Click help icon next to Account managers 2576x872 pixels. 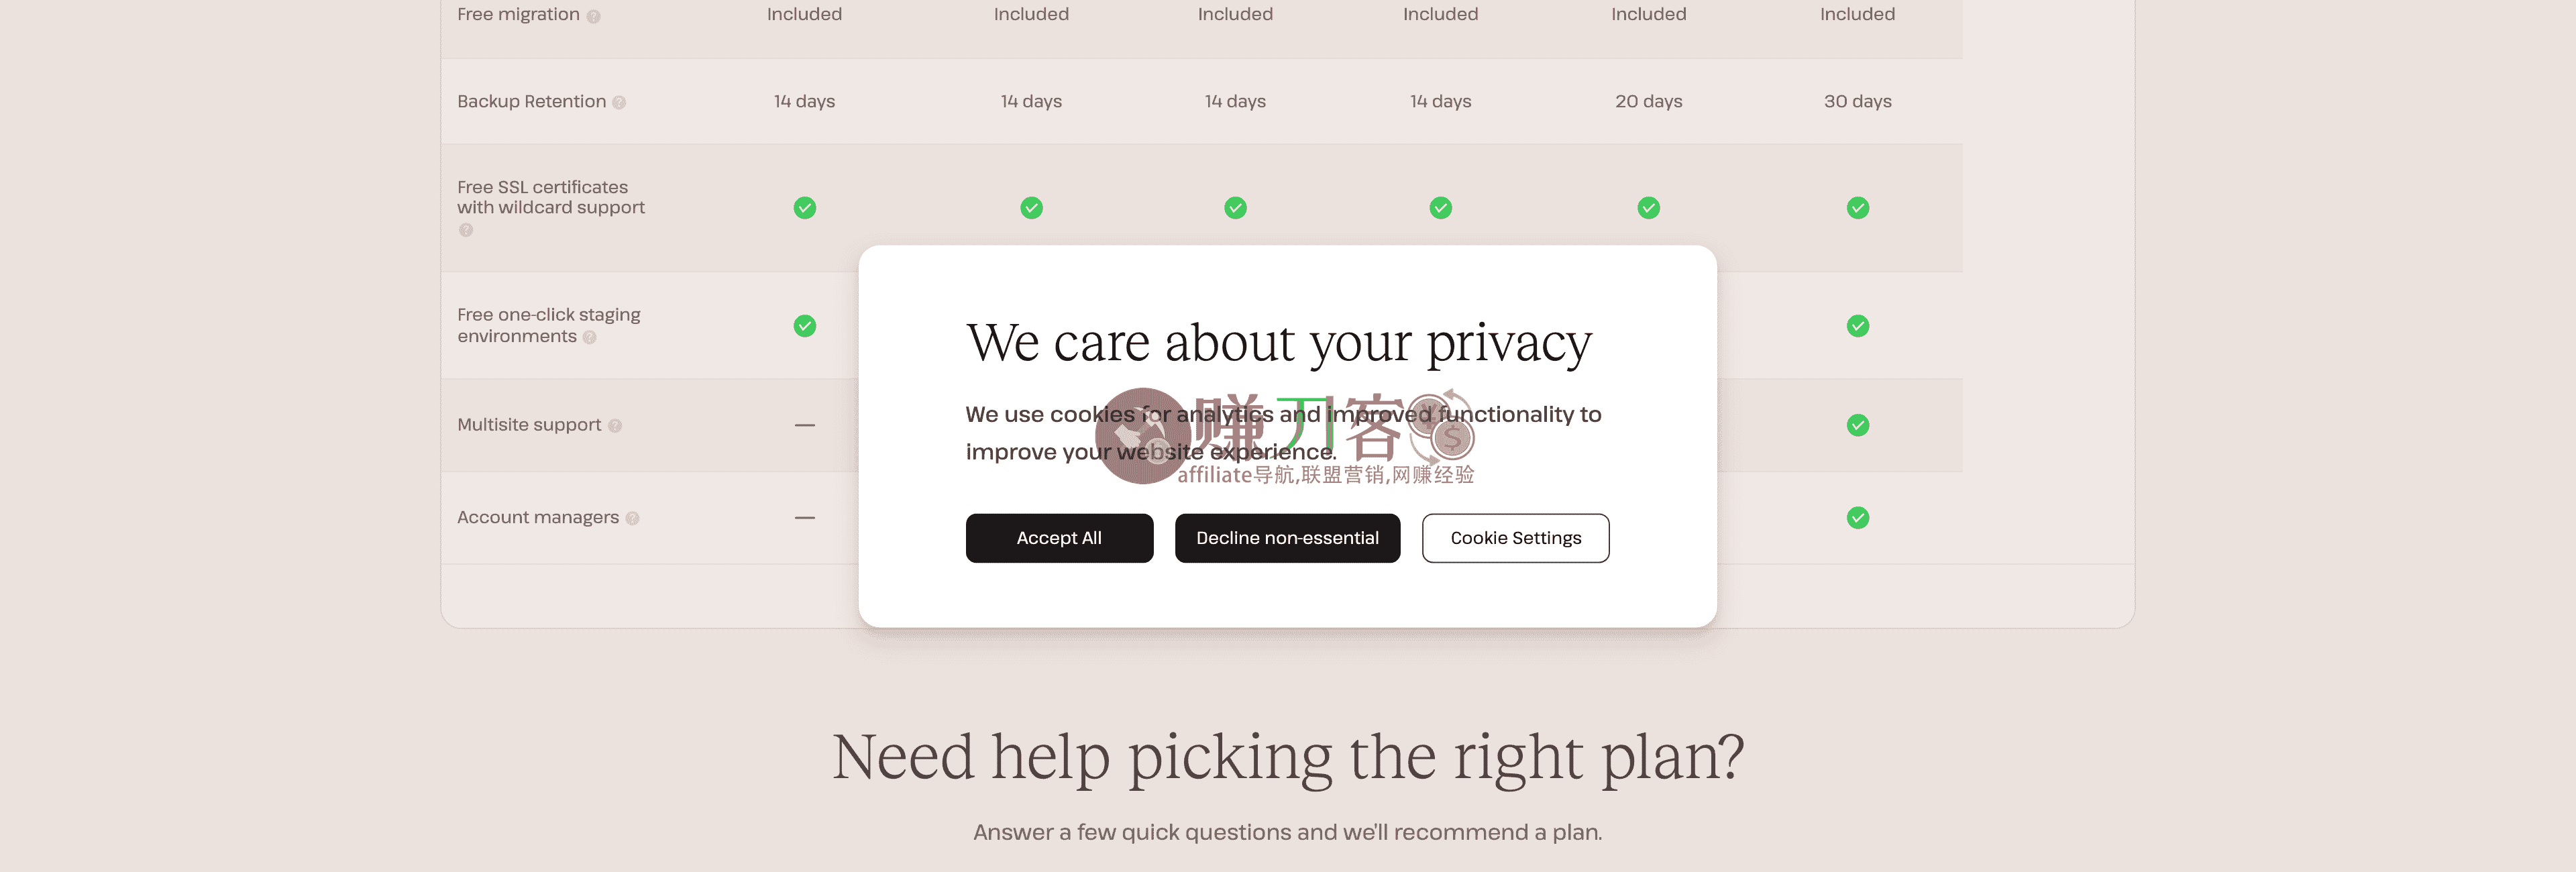point(632,518)
